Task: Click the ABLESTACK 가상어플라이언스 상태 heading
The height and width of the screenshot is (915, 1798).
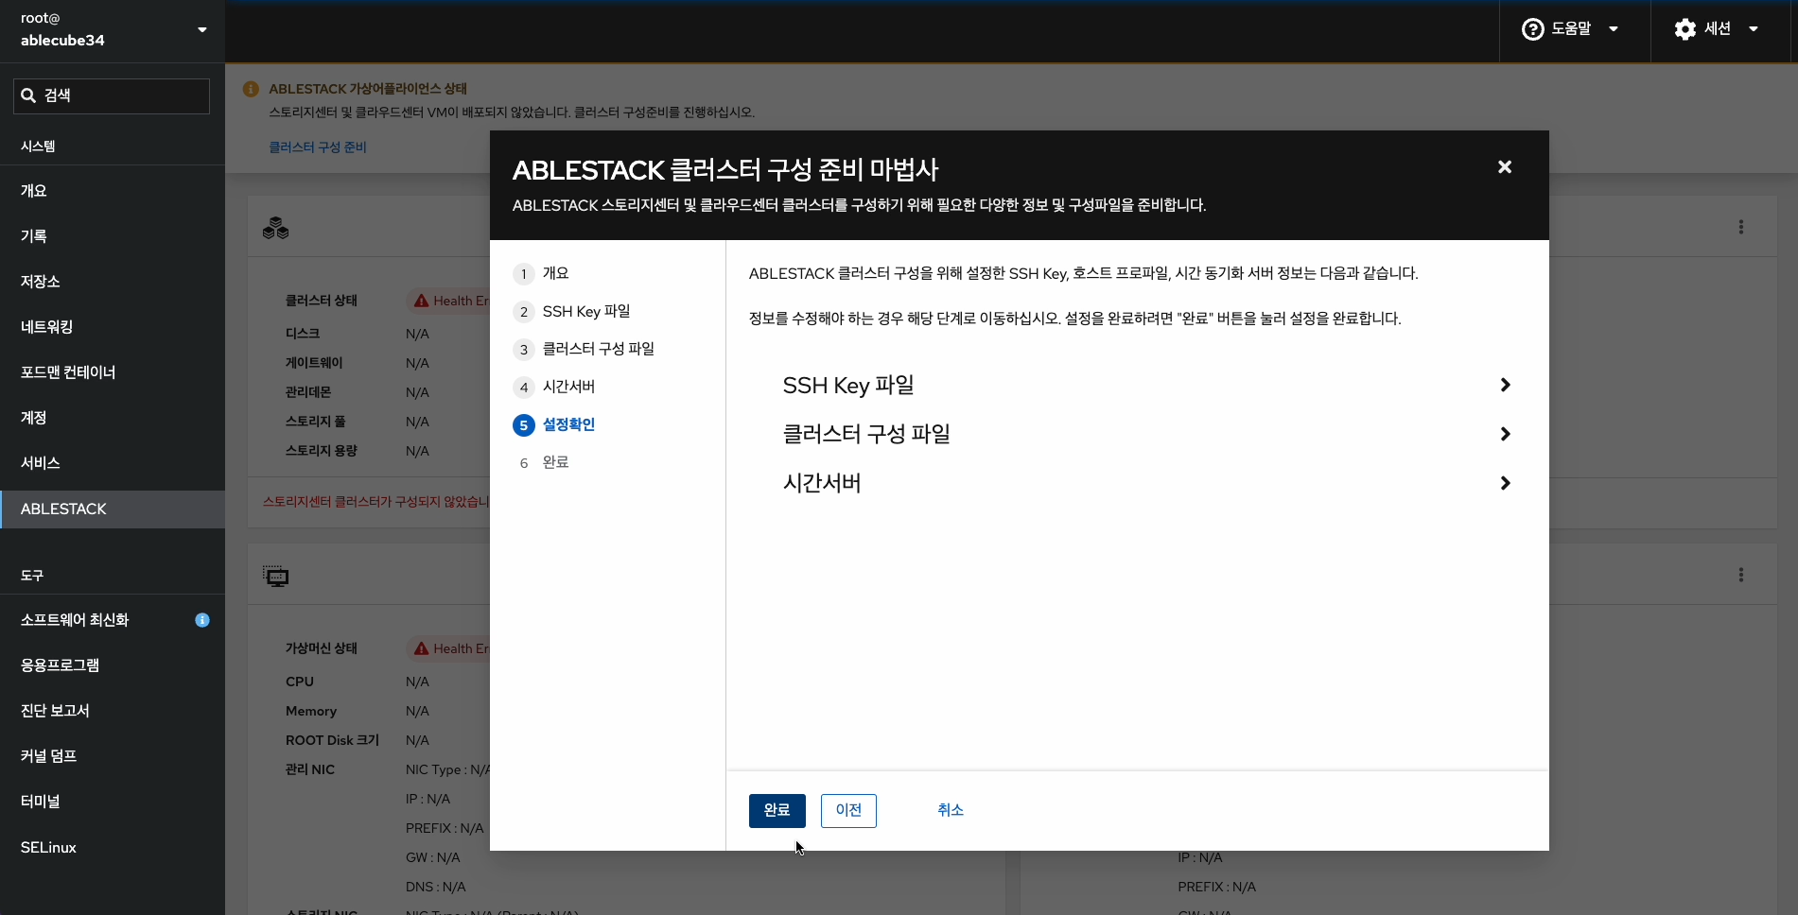Action: 368,89
